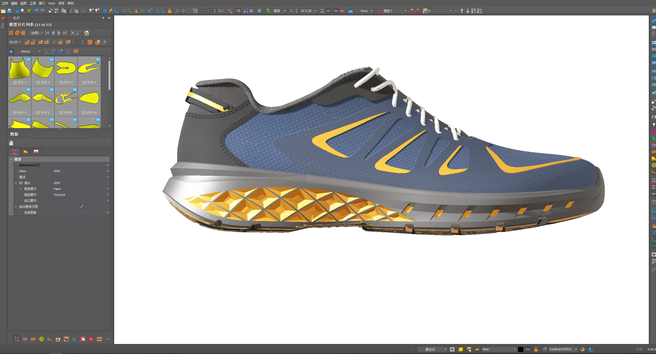Open the 模型 2 model dropdown
Screen dimensions: 656x354
pos(405,11)
